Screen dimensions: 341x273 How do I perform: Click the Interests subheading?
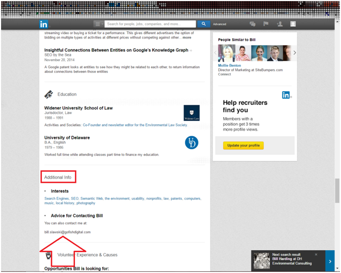pyautogui.click(x=60, y=191)
